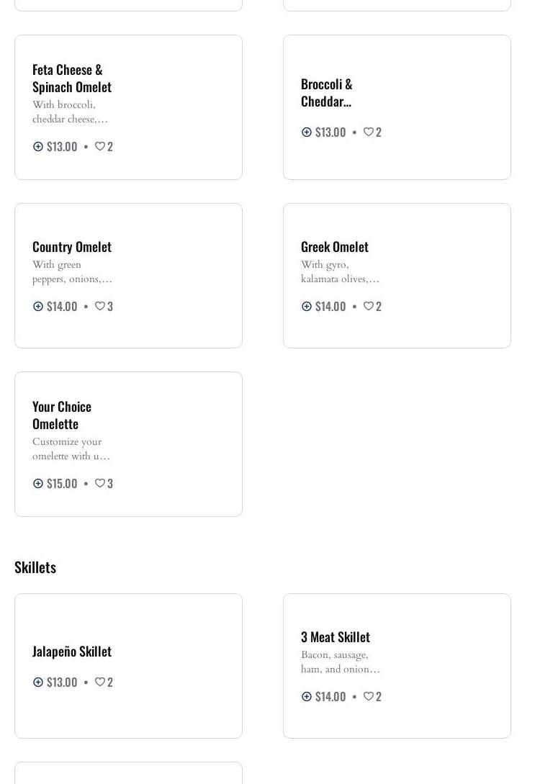Add Feta Cheese & Spinach Omelet to order
540x784 pixels.
[x=38, y=146]
